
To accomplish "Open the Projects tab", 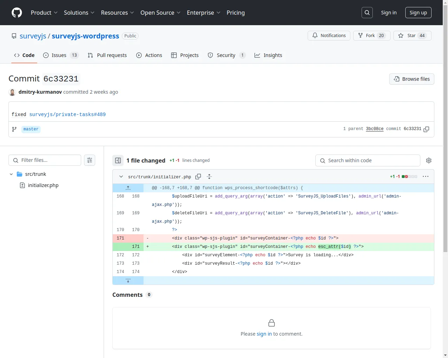I will pos(185,55).
